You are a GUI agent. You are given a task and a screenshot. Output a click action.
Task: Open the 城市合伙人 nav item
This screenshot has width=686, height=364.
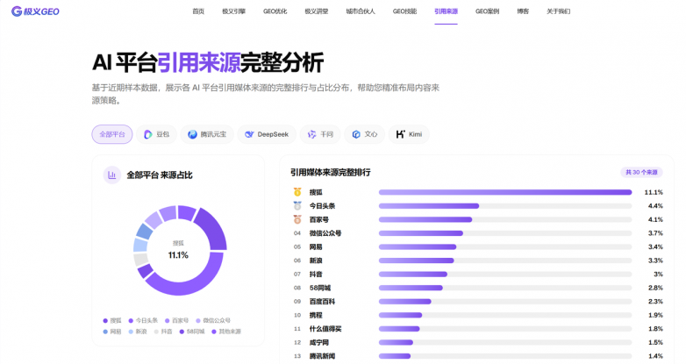(x=361, y=11)
